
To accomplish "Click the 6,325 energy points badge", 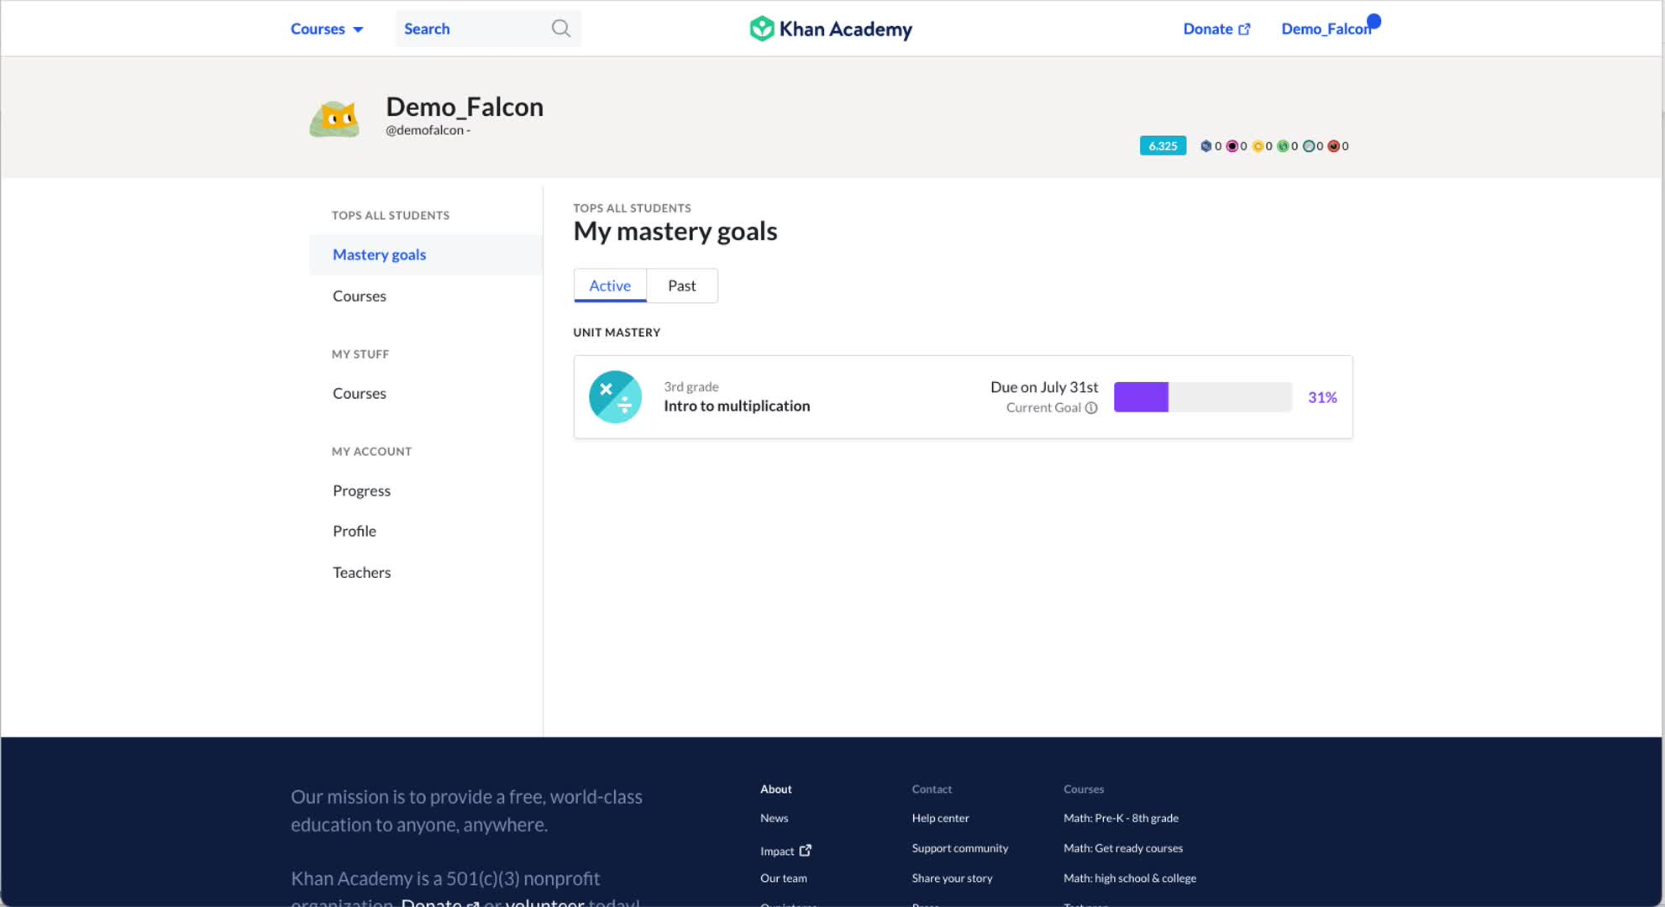I will 1163,146.
